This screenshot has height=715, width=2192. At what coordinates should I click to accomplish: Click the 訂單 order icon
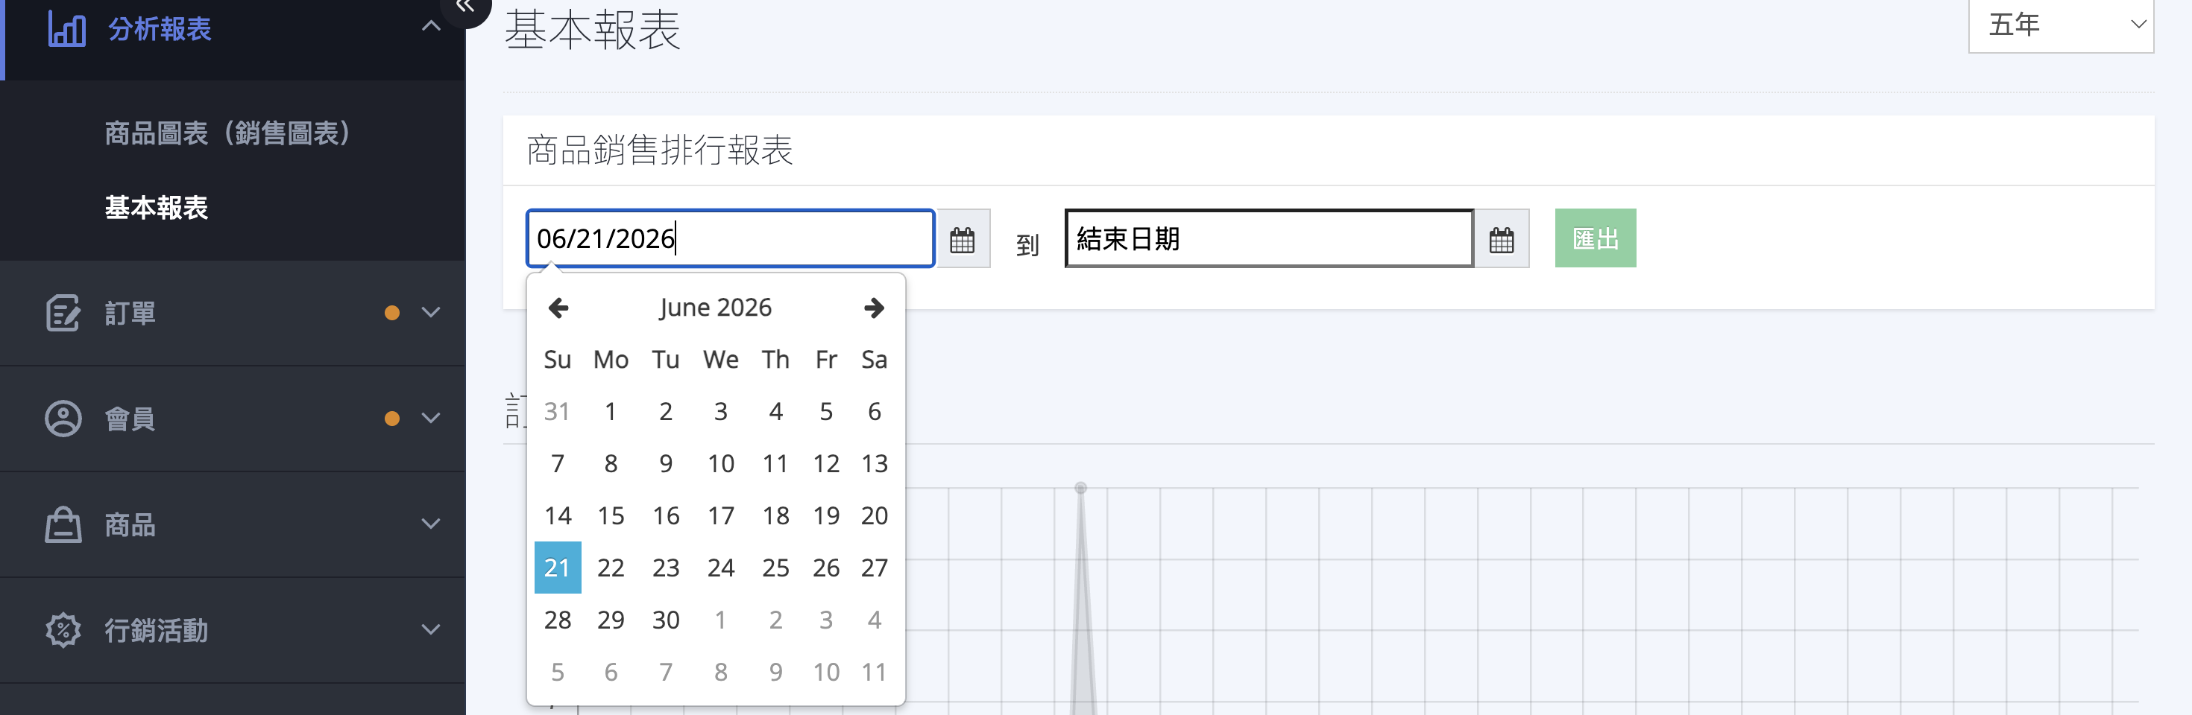tap(63, 313)
